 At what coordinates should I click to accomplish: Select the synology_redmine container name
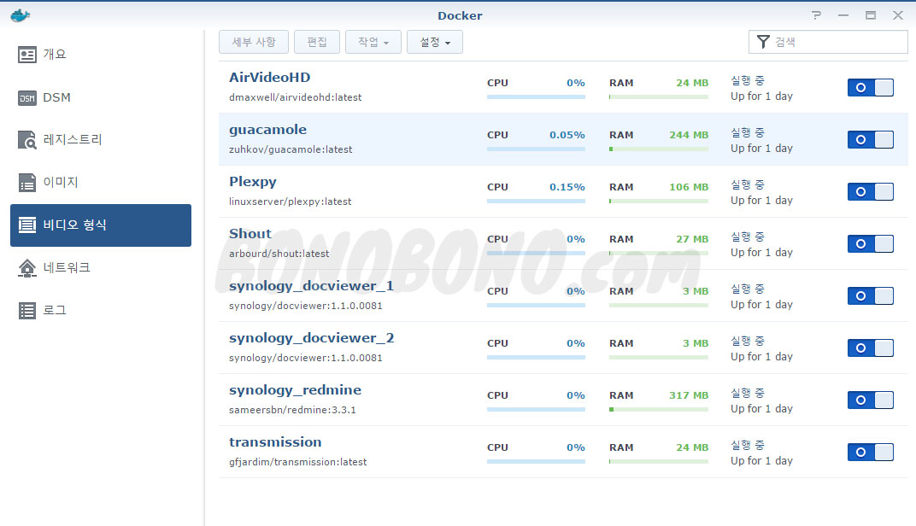295,390
